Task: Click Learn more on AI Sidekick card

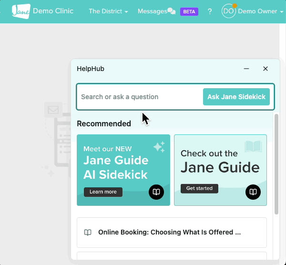Action: pyautogui.click(x=103, y=192)
